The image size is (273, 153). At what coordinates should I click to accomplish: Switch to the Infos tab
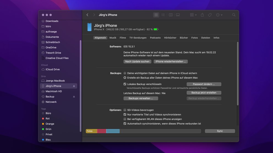click(216, 38)
